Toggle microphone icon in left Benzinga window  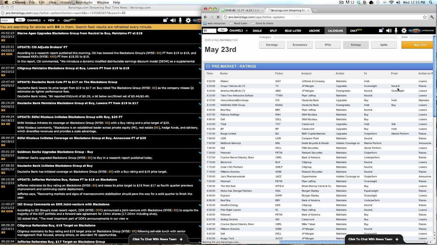[x=180, y=20]
